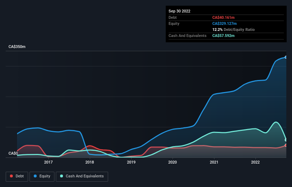Select the 2017 x-axis label
Image resolution: width=292 pixels, height=187 pixels.
click(x=48, y=162)
